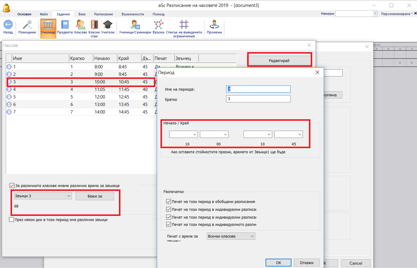The width and height of the screenshot is (417, 268).
Task: Open the Учители graduation cap icon
Action: [x=107, y=25]
